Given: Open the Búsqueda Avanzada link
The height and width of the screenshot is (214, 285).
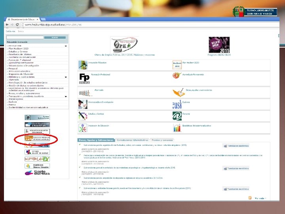Looking at the screenshot, I should pyautogui.click(x=17, y=42).
